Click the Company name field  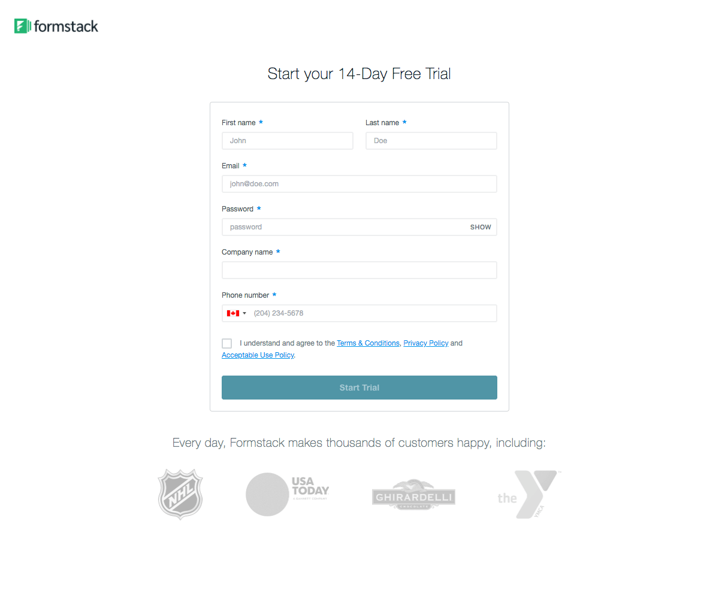click(x=359, y=270)
